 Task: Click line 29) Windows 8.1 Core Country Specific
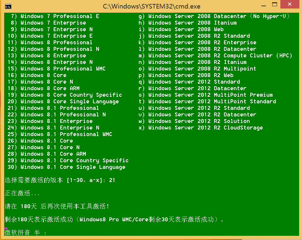click(x=68, y=160)
